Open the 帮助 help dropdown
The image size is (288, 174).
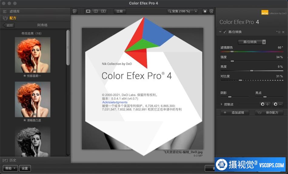coord(10,168)
